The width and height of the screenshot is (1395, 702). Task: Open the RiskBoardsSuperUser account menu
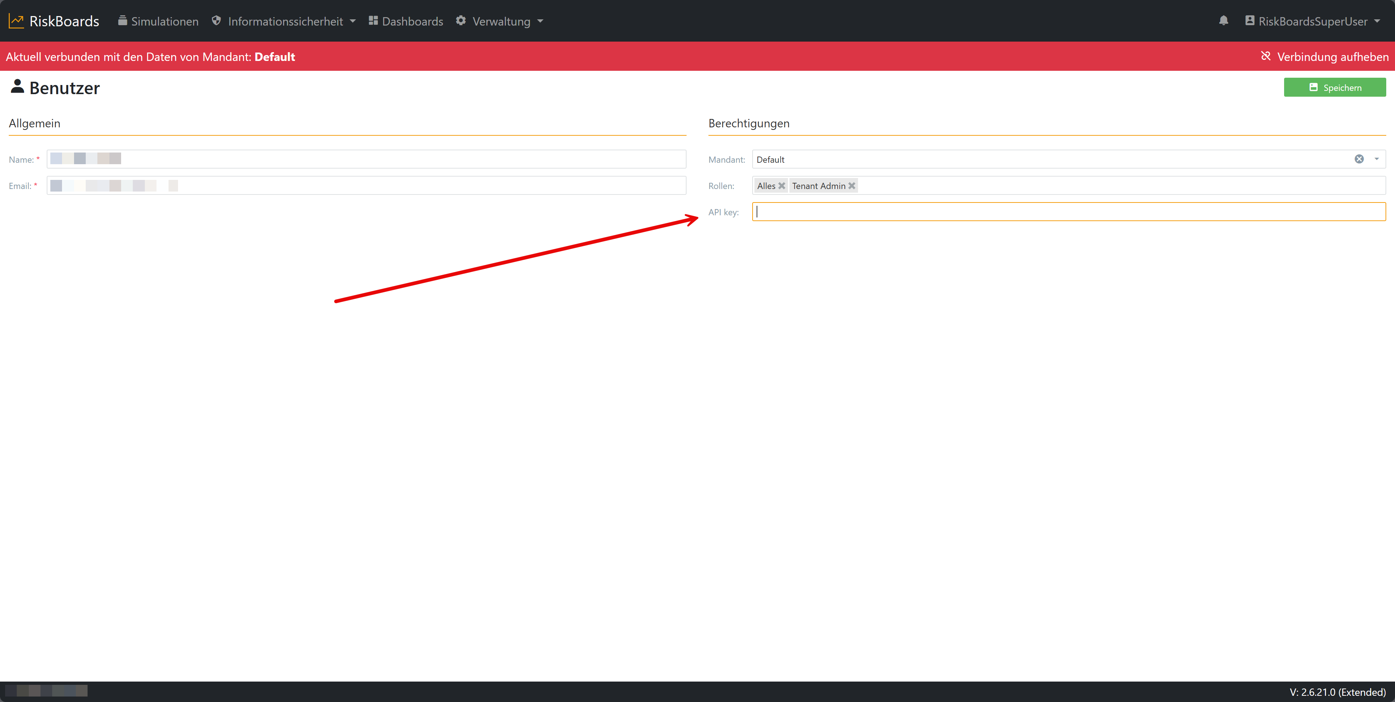(1313, 21)
